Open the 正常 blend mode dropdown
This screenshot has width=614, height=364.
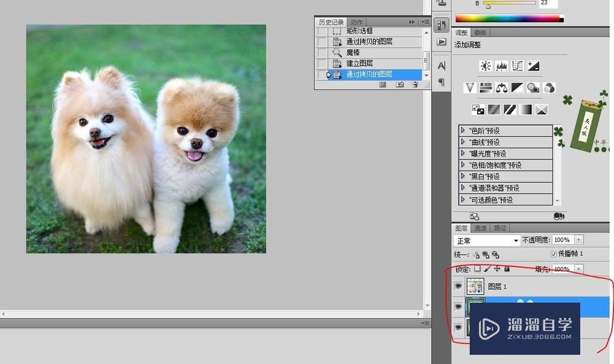(486, 240)
